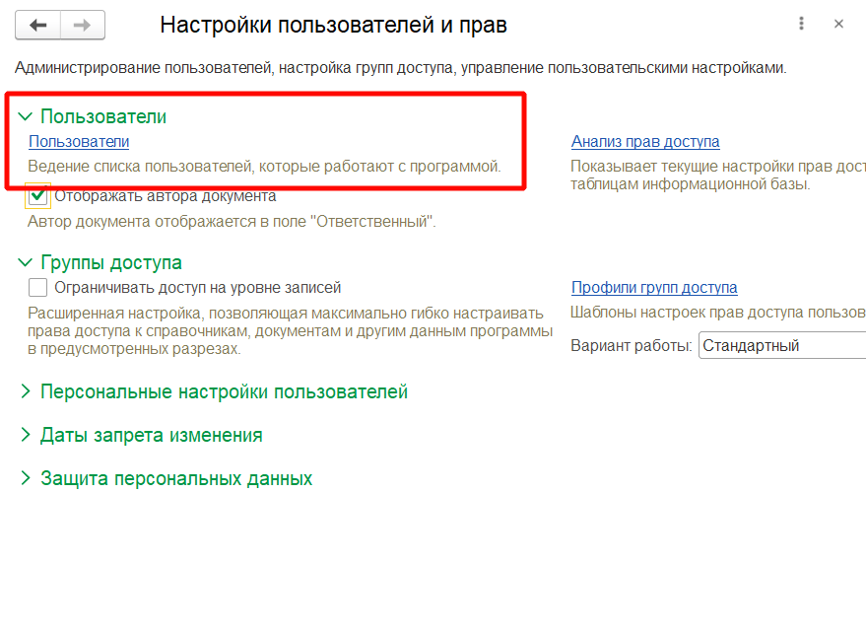Click the back arrow navigation button
The image size is (866, 634).
(39, 26)
